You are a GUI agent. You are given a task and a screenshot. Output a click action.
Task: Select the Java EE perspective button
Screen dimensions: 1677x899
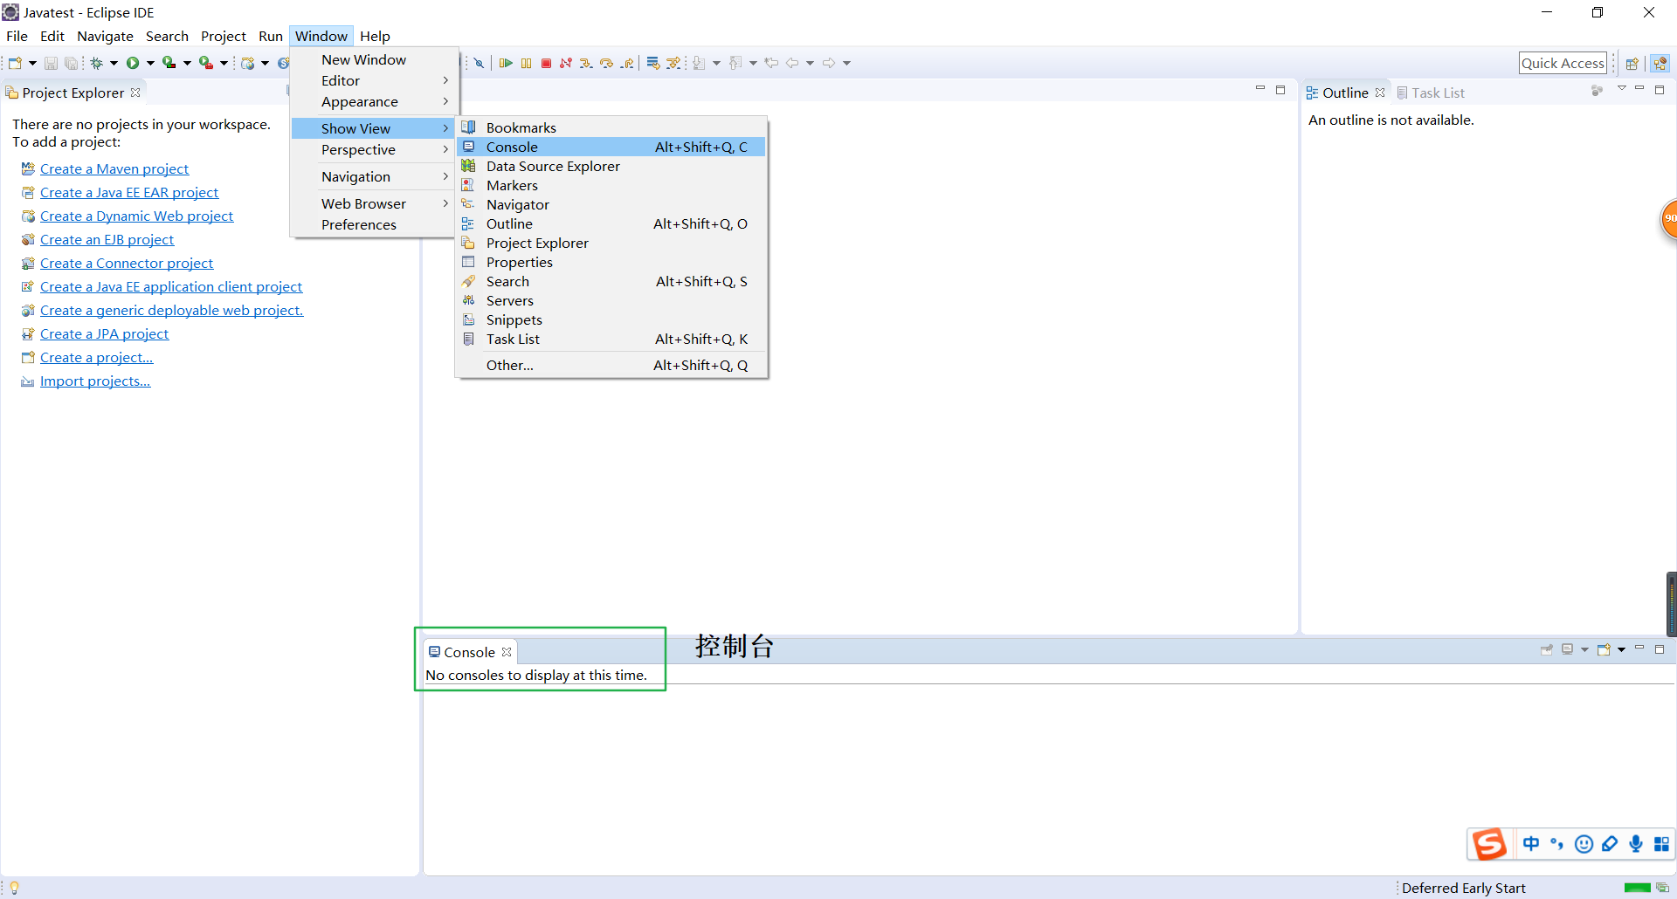point(1660,63)
